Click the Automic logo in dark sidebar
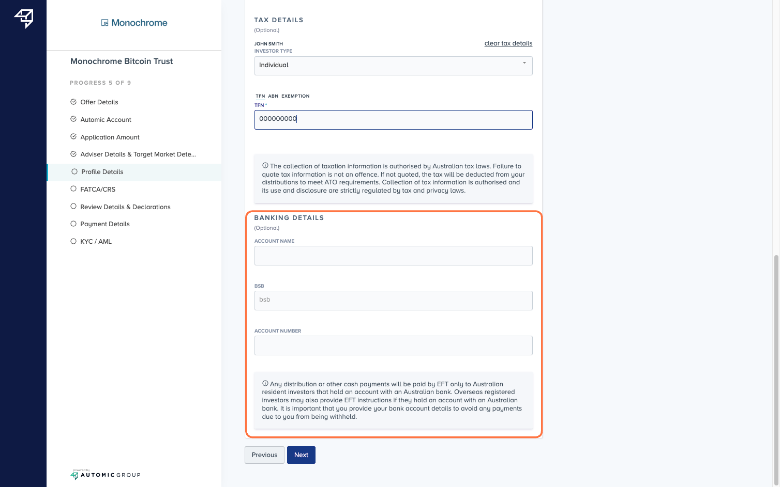Image resolution: width=780 pixels, height=487 pixels. (24, 19)
